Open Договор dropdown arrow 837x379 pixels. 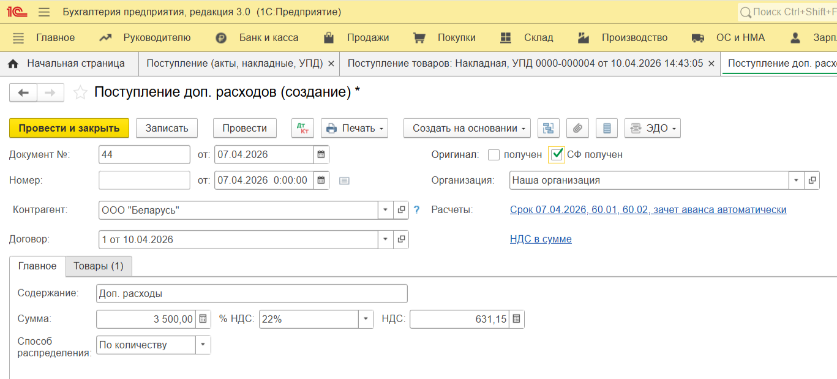386,239
